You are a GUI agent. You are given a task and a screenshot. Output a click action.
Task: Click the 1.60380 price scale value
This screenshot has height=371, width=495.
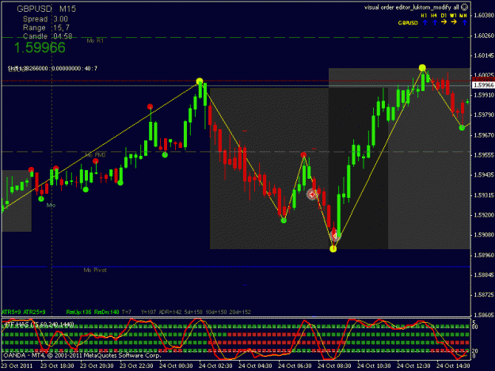click(x=484, y=15)
